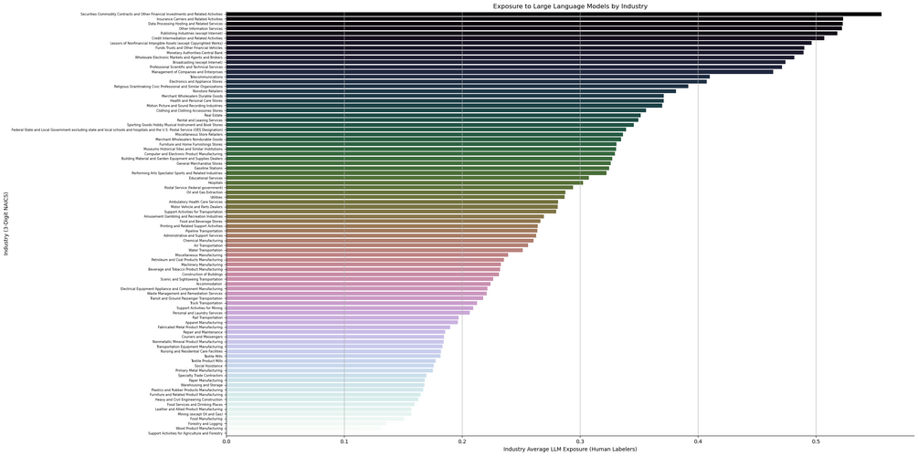918x456 pixels.
Task: Click the '0.2' x-axis tick label
Action: pos(462,440)
